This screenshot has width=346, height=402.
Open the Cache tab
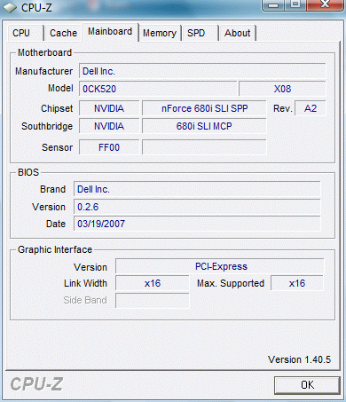point(63,33)
